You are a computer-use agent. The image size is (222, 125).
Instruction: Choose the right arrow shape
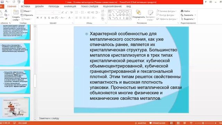click(x=120, y=15)
